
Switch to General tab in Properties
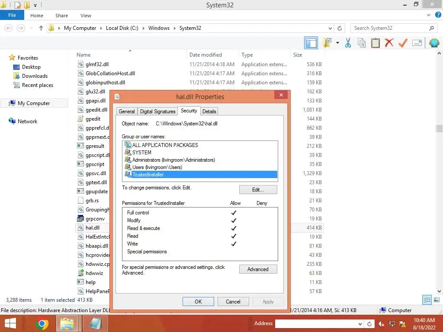point(127,111)
